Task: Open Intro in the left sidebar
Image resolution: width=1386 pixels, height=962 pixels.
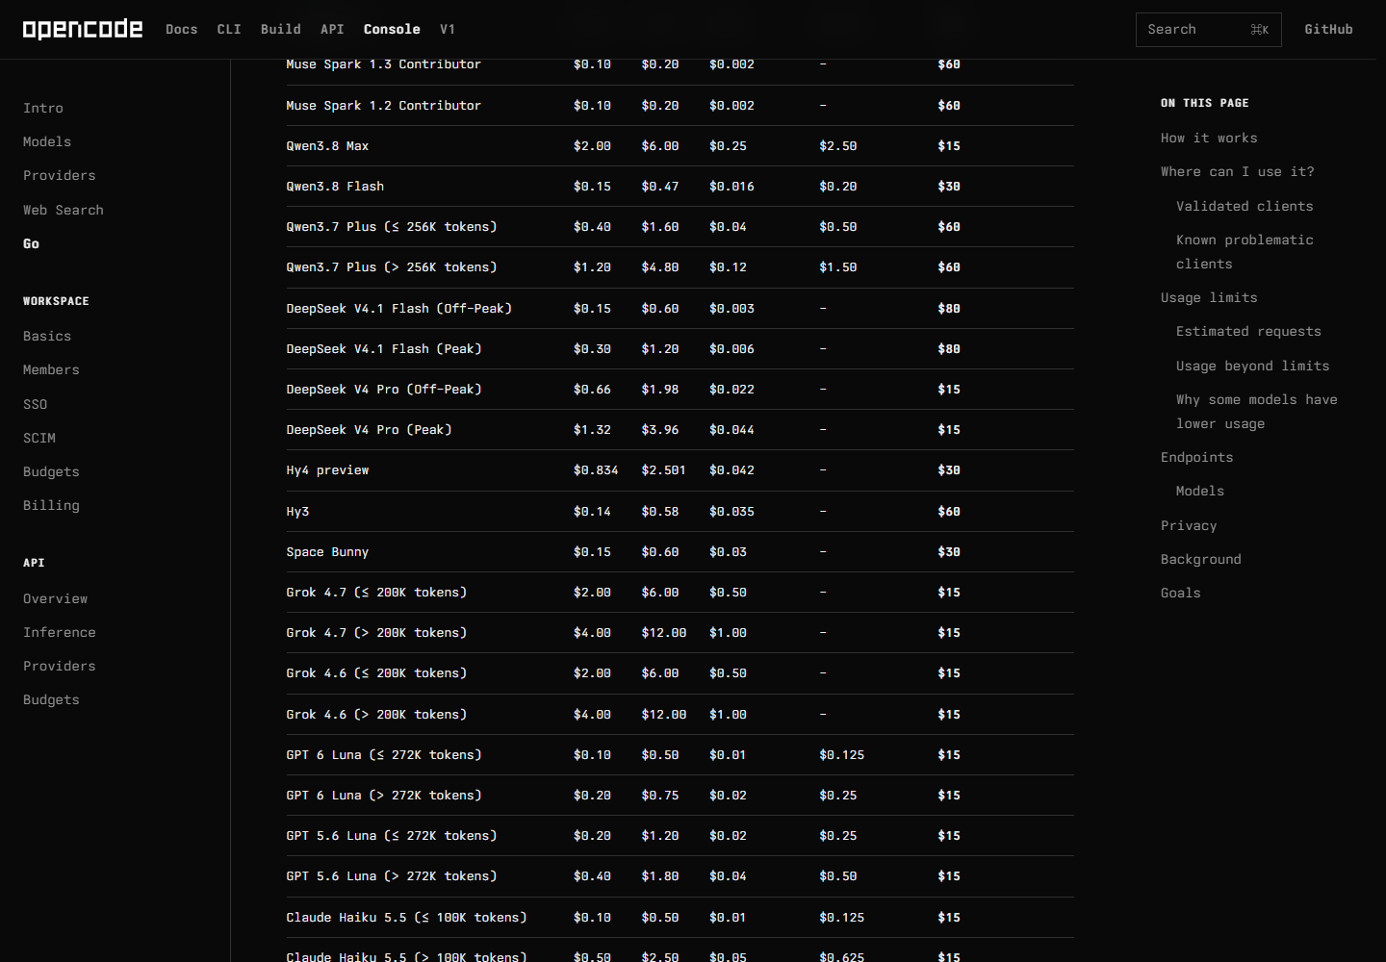Action: tap(43, 108)
